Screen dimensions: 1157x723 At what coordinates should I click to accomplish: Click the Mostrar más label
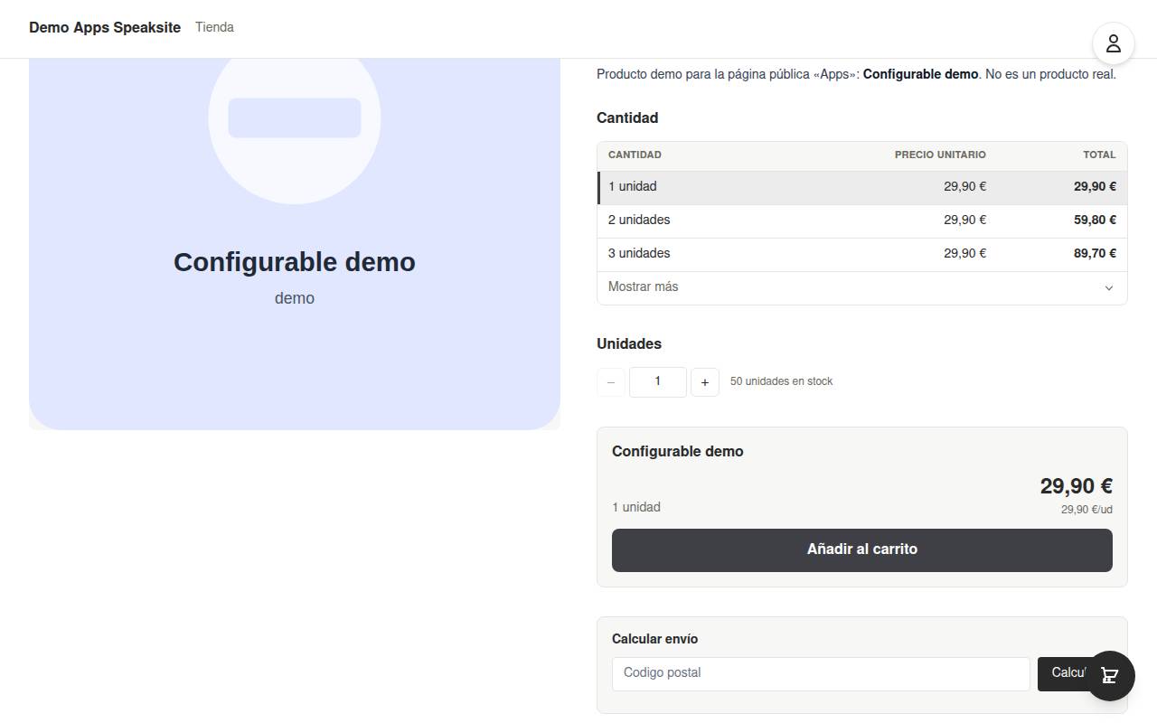[643, 286]
